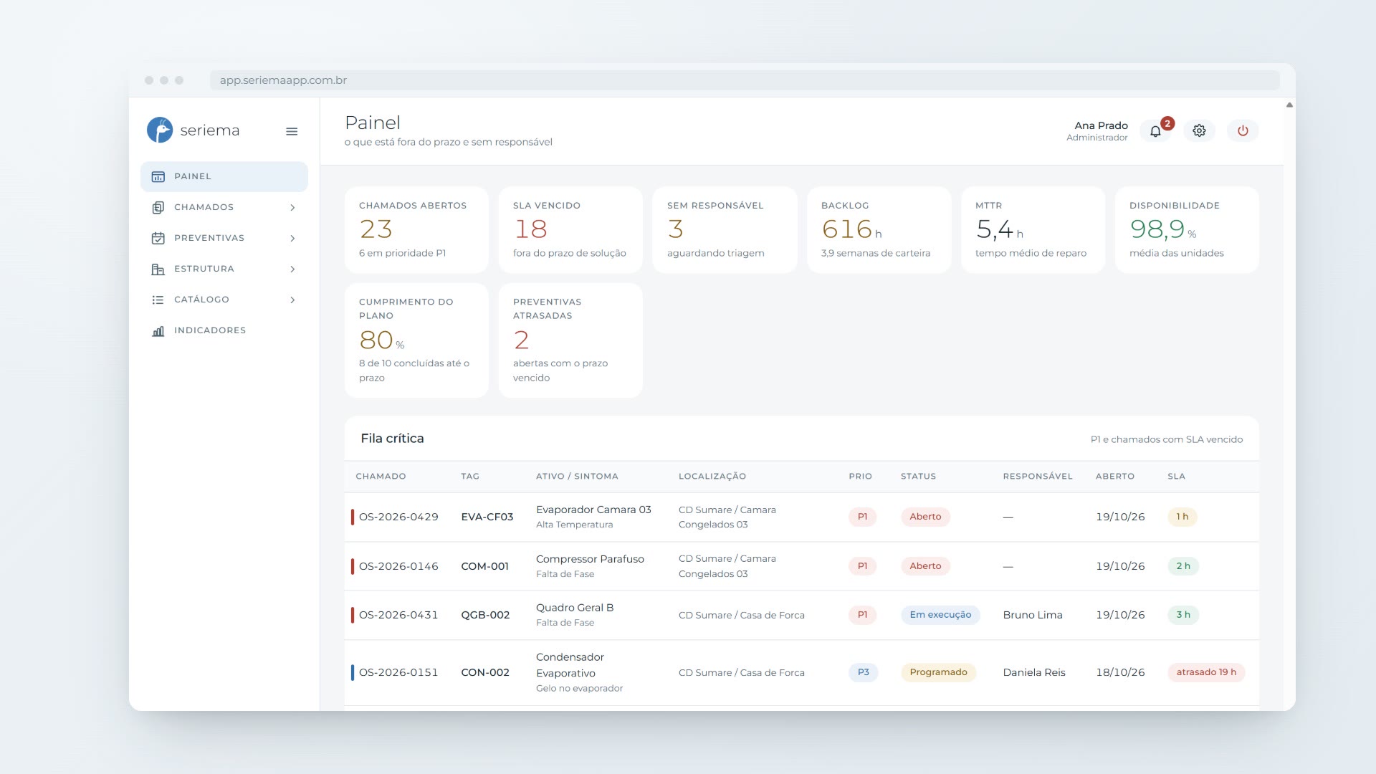Click the Backlog 616 h card
Viewport: 1376px width, 774px height.
tap(879, 230)
